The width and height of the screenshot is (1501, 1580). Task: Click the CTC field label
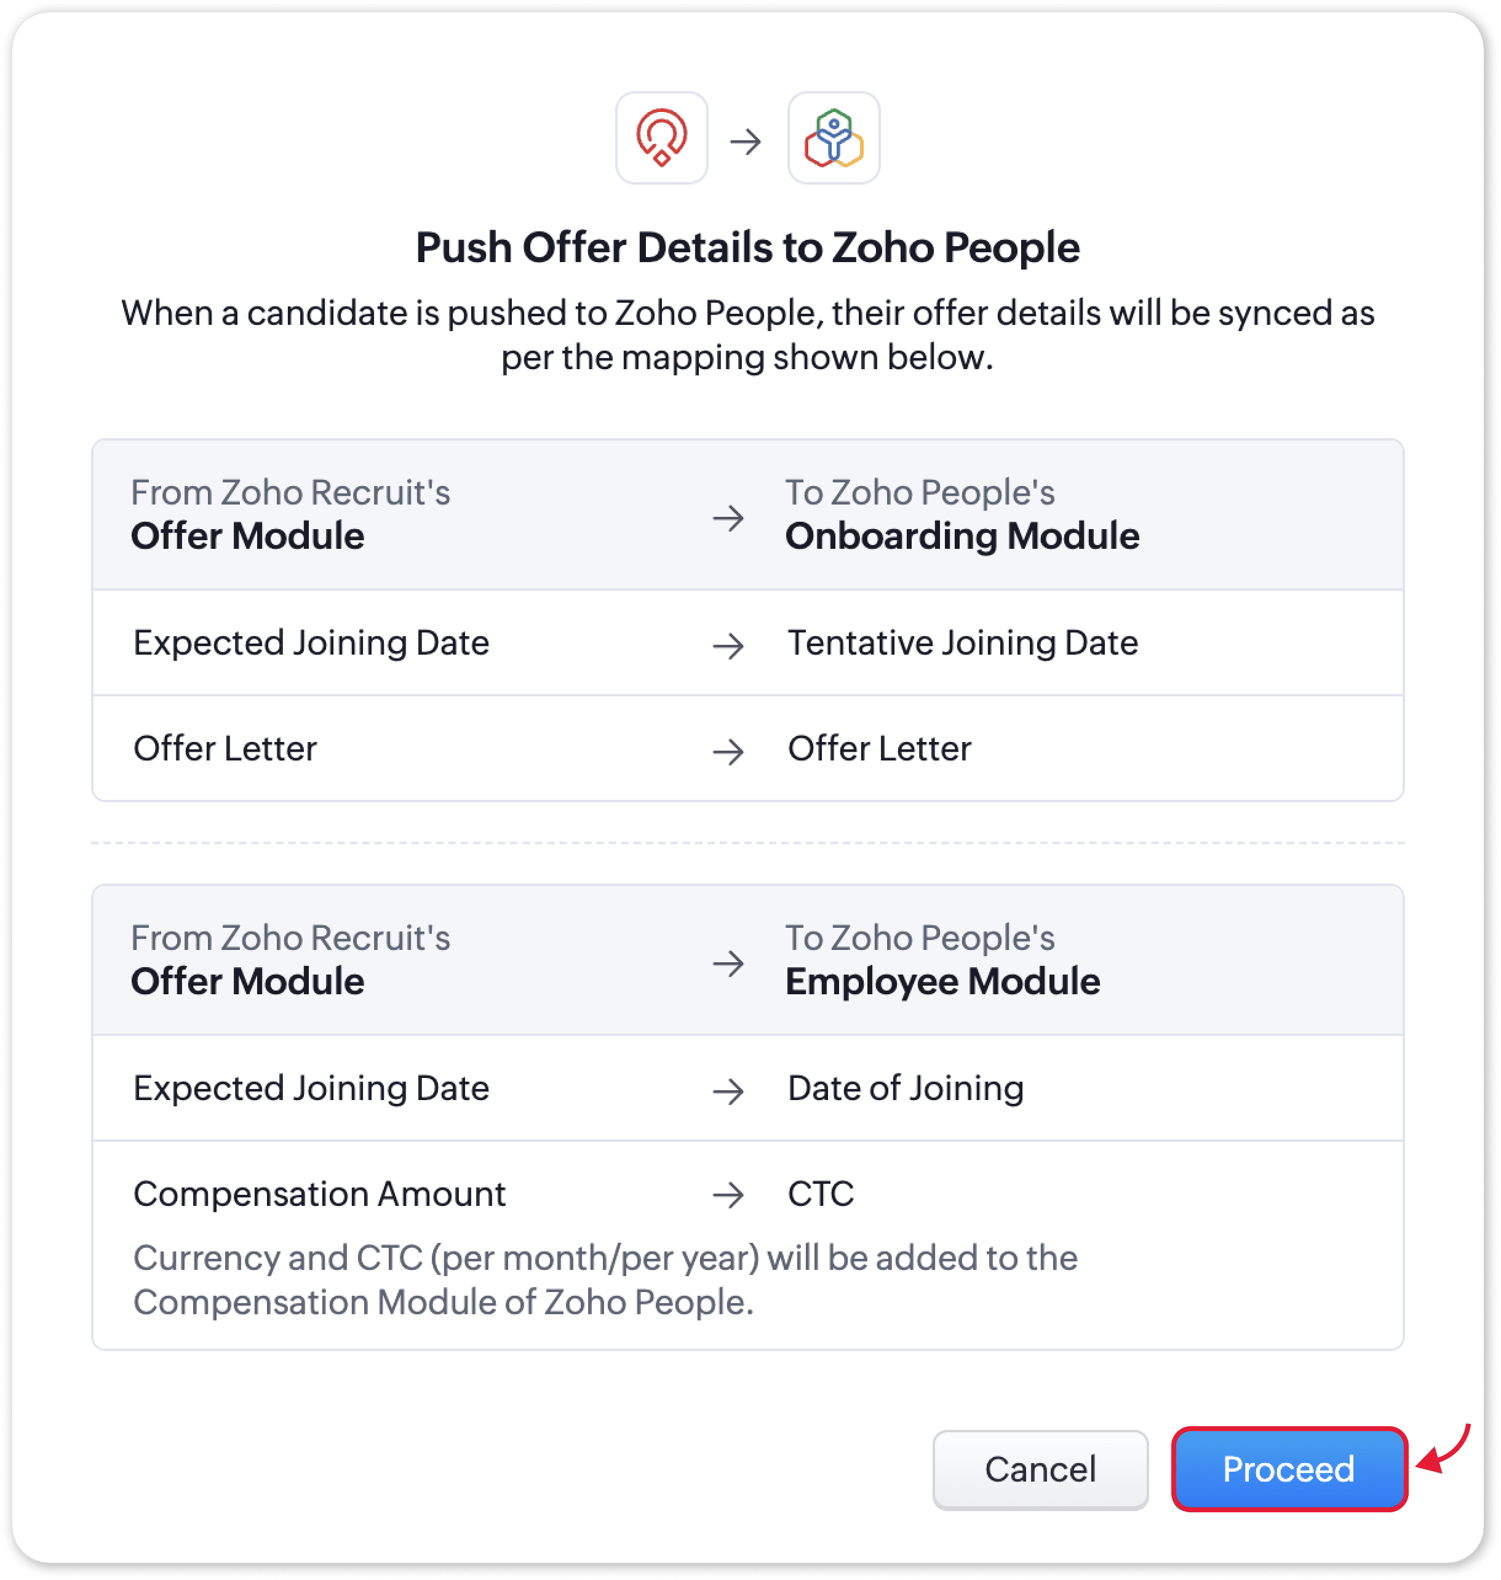point(820,1194)
